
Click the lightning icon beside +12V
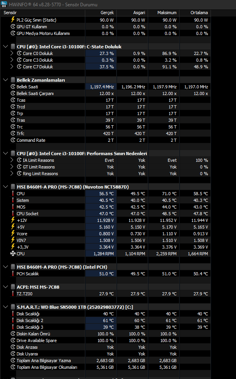tap(13, 220)
